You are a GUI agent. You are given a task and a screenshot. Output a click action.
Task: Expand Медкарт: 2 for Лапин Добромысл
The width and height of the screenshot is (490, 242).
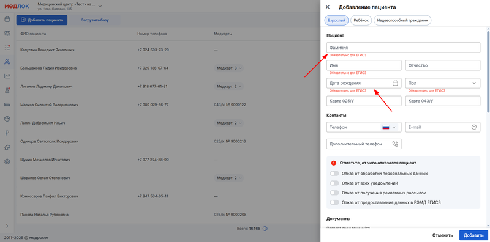pos(228,123)
